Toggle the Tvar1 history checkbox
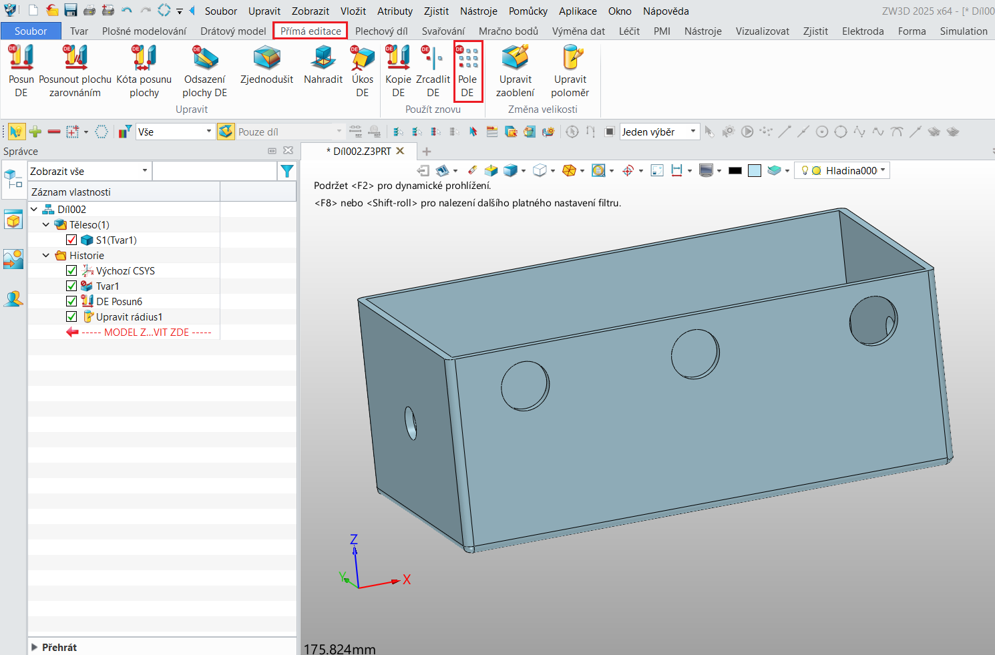 pyautogui.click(x=71, y=286)
